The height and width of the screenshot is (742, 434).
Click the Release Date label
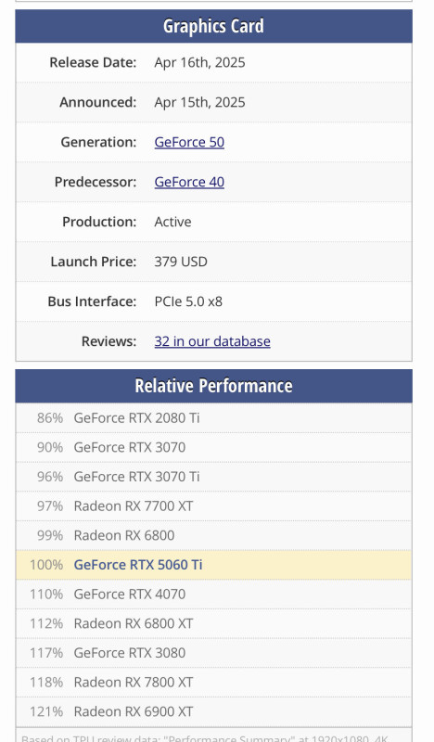93,62
